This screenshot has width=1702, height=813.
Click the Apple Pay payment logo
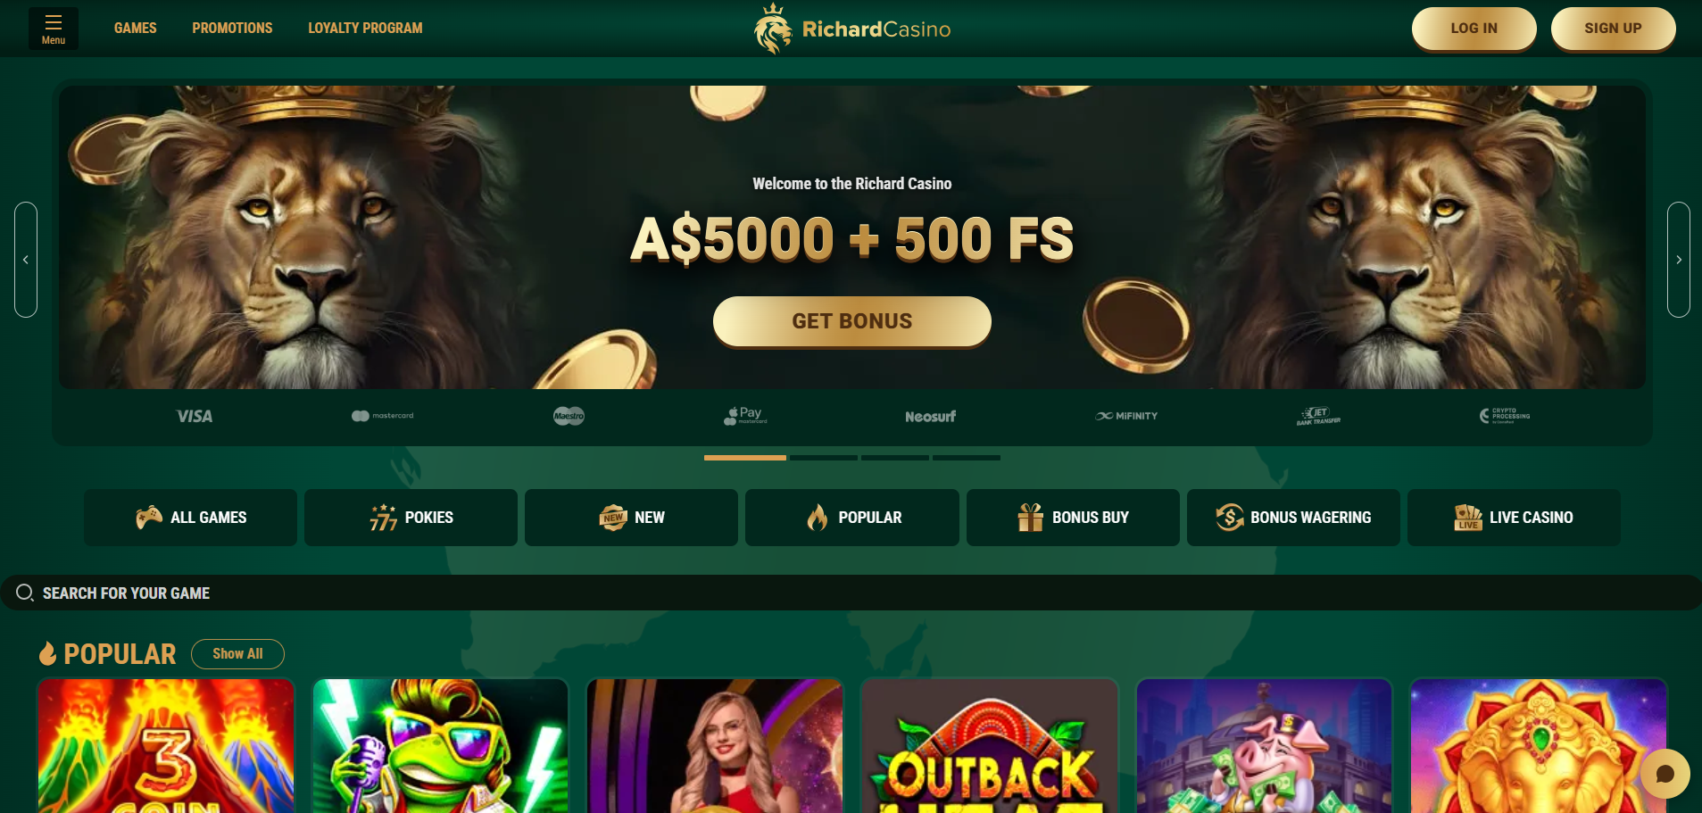tap(745, 416)
